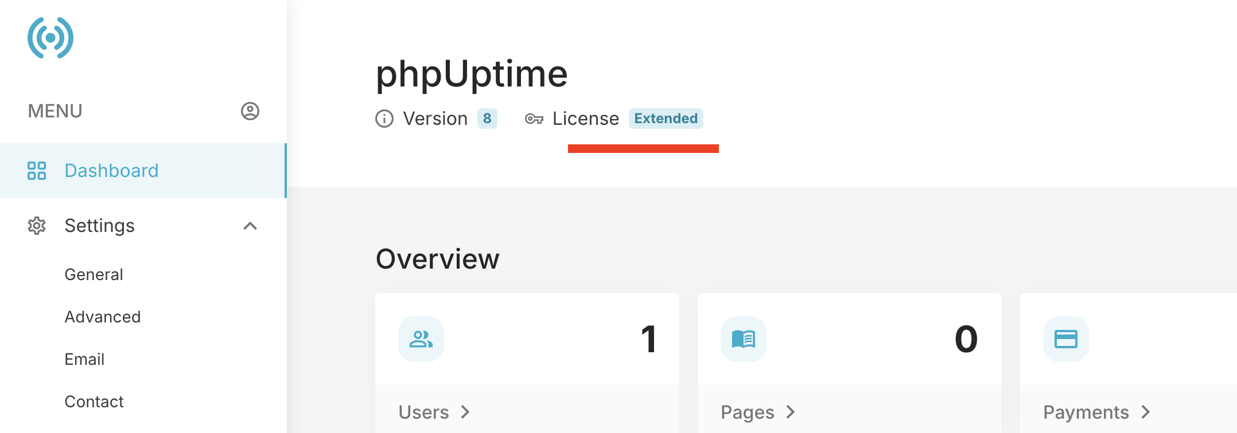Click the Users count value 1

[x=648, y=339]
